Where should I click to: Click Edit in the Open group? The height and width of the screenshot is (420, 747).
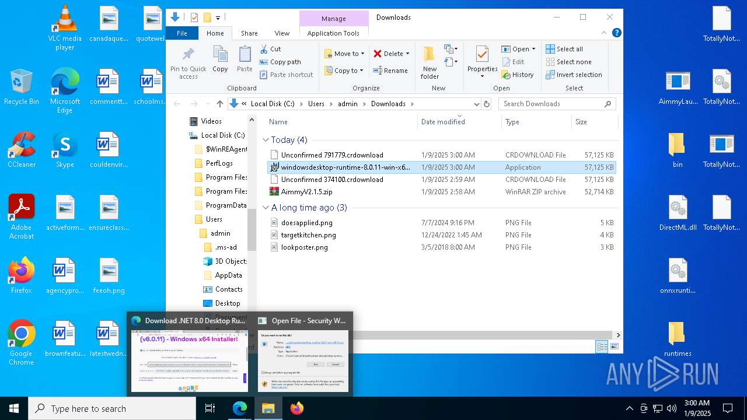pyautogui.click(x=512, y=62)
